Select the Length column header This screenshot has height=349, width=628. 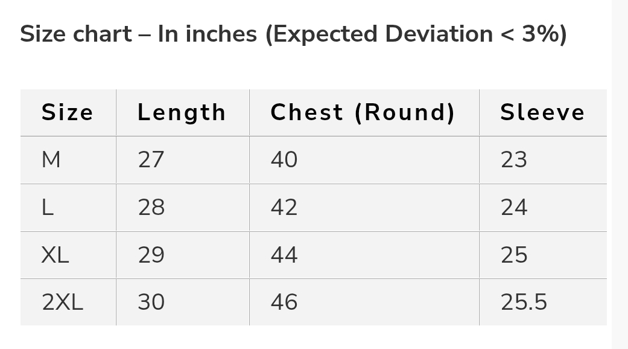(x=182, y=113)
